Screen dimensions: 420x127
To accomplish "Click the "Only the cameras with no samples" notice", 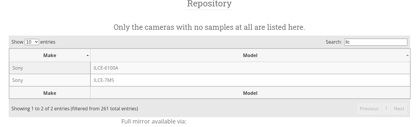I will tap(209, 27).
